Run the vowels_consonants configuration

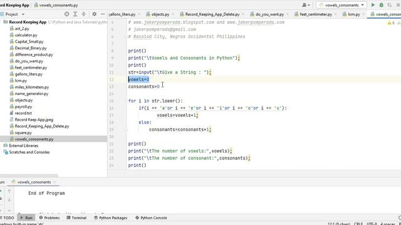pyautogui.click(x=373, y=5)
